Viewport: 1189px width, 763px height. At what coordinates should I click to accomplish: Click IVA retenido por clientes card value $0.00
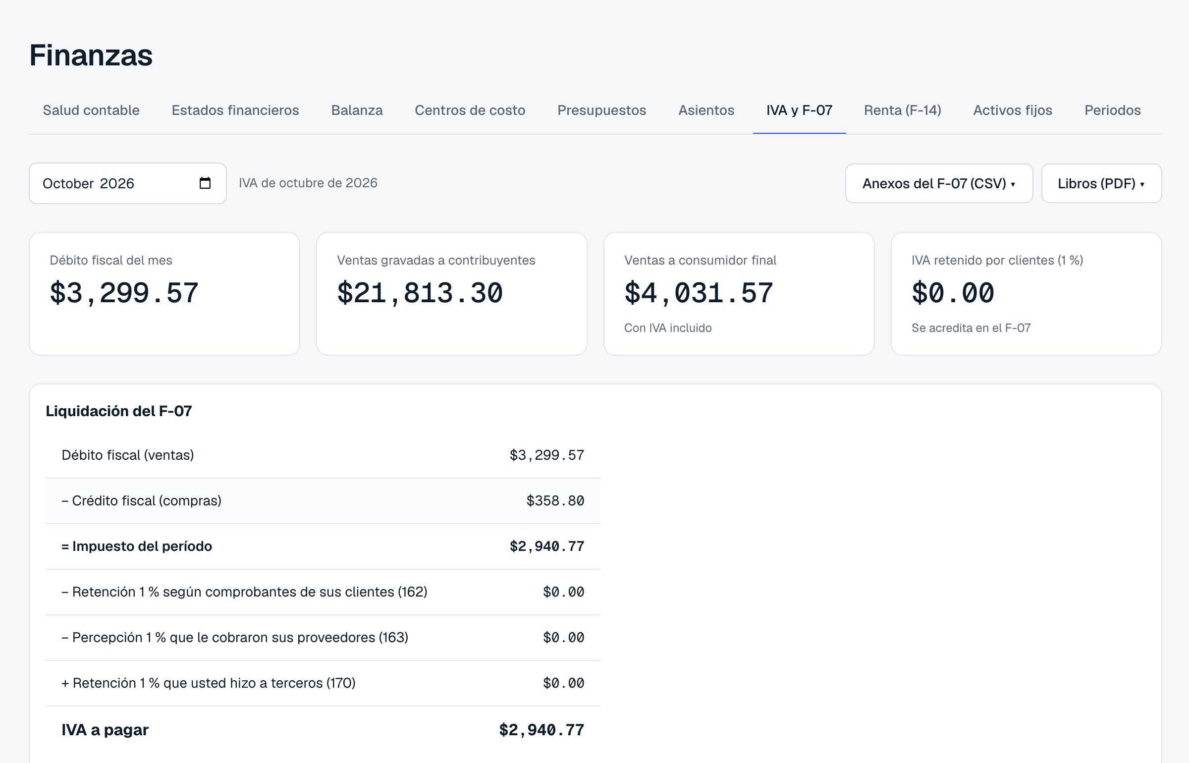953,293
